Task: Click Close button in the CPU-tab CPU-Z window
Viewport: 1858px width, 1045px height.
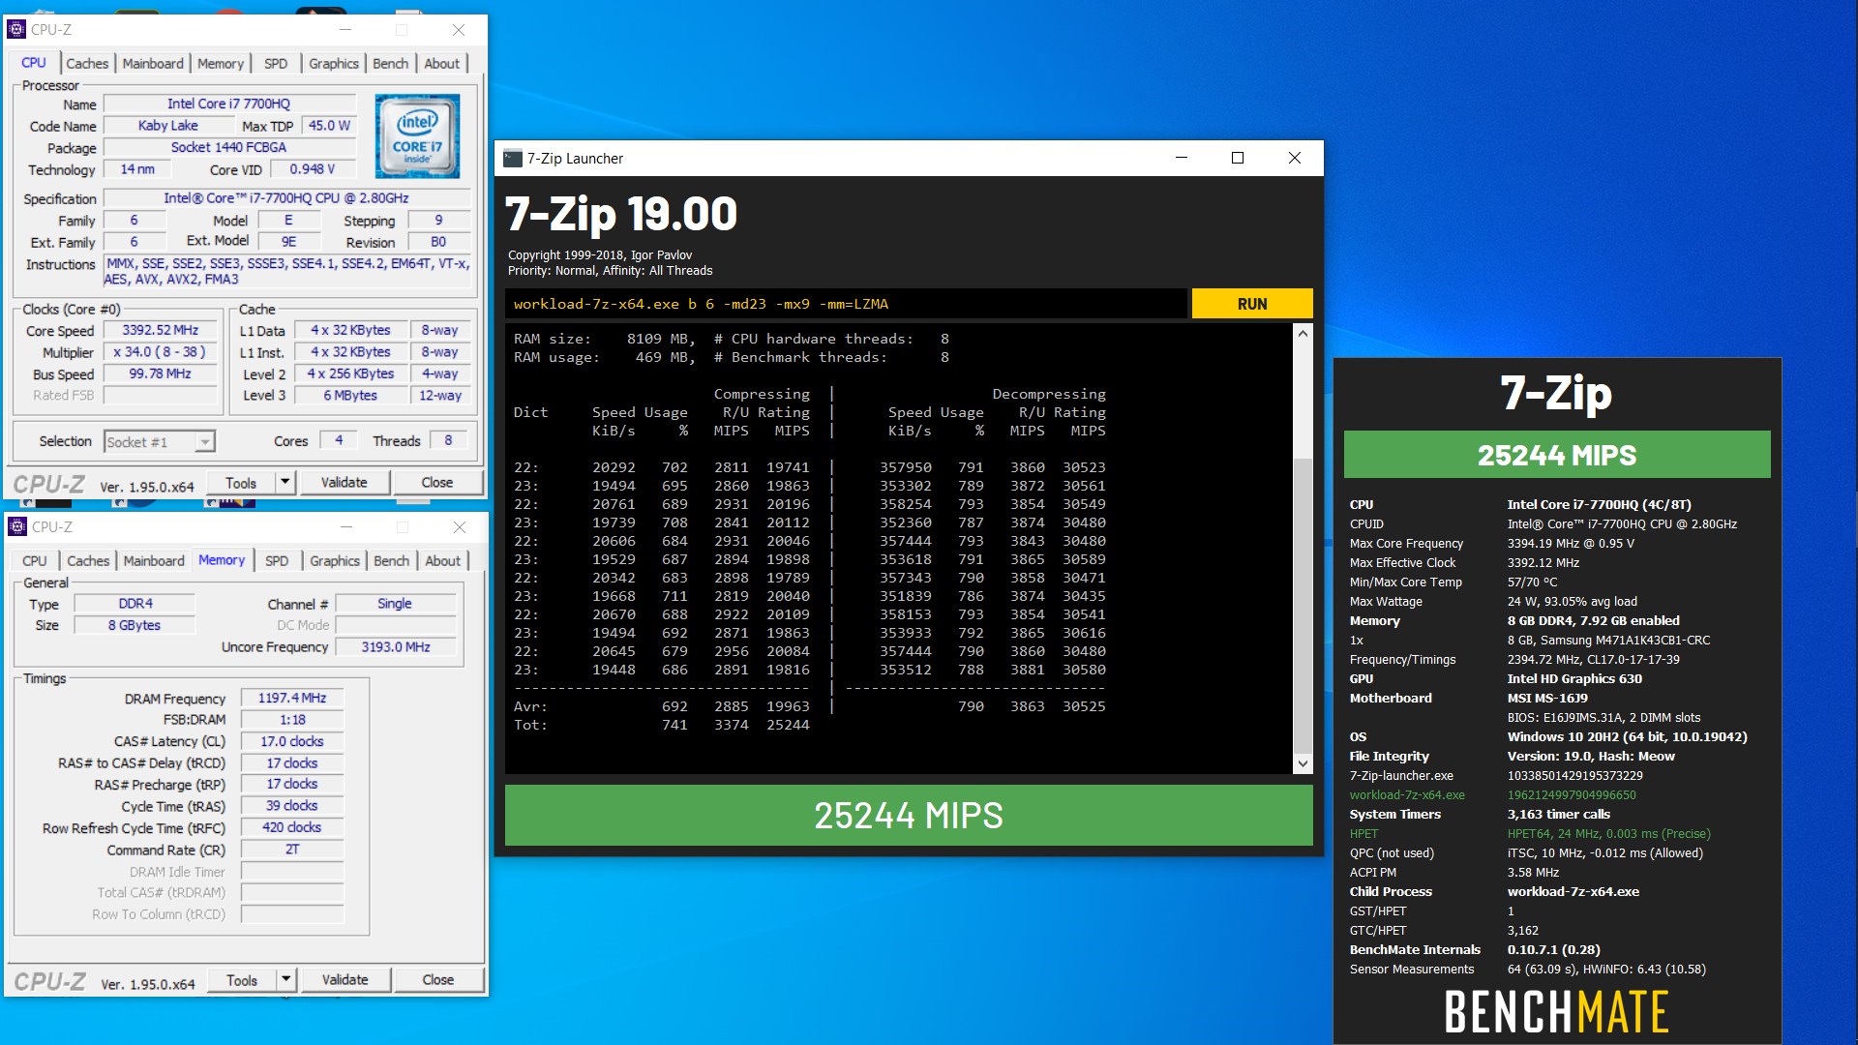Action: click(437, 482)
